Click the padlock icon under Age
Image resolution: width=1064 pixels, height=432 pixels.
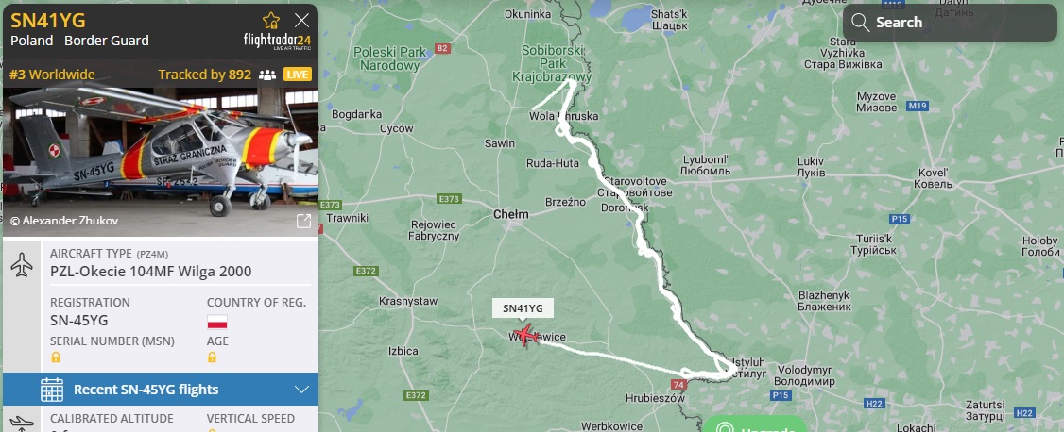point(212,357)
